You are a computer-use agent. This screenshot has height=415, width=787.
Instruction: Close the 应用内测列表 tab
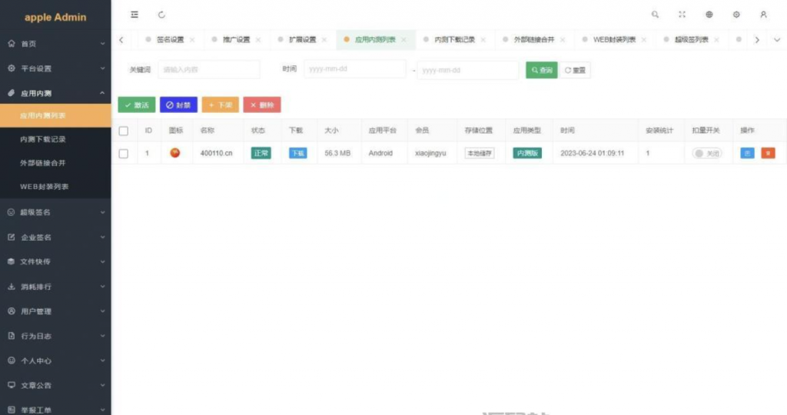point(403,40)
